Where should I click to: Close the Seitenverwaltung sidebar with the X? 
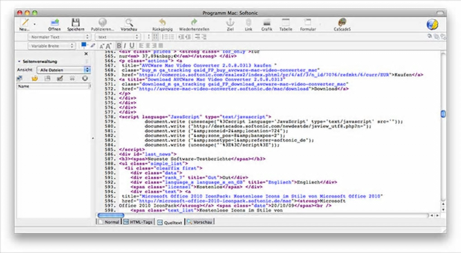tap(86, 54)
